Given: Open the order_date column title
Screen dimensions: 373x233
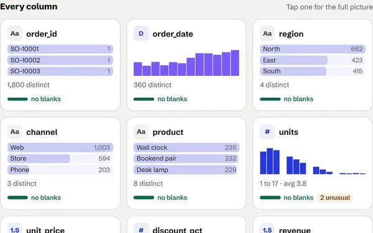Looking at the screenshot, I should (x=173, y=34).
